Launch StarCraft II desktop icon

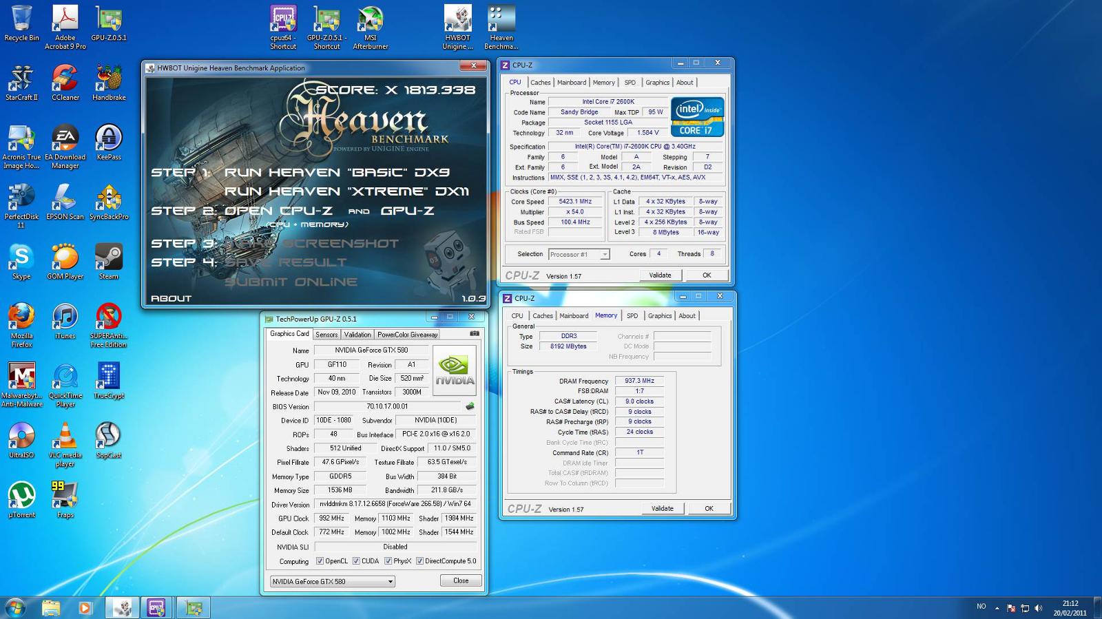(21, 83)
